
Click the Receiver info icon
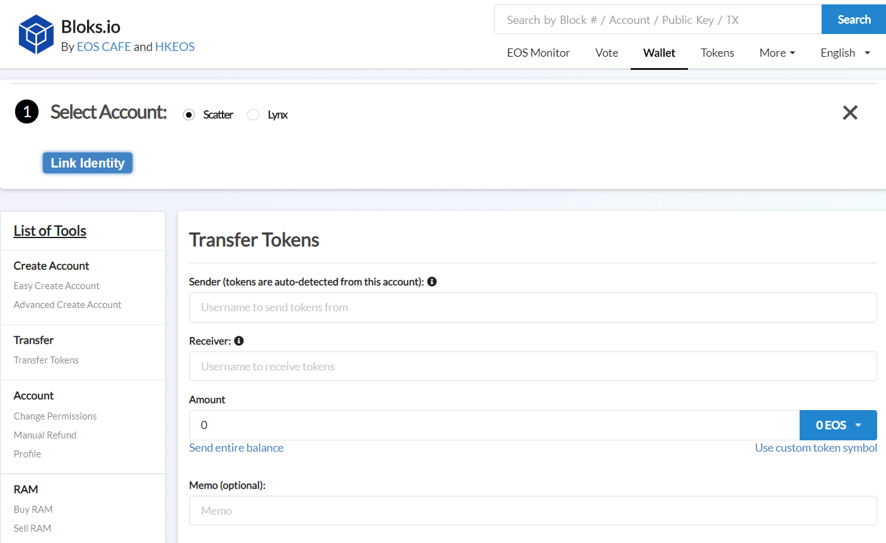point(239,341)
